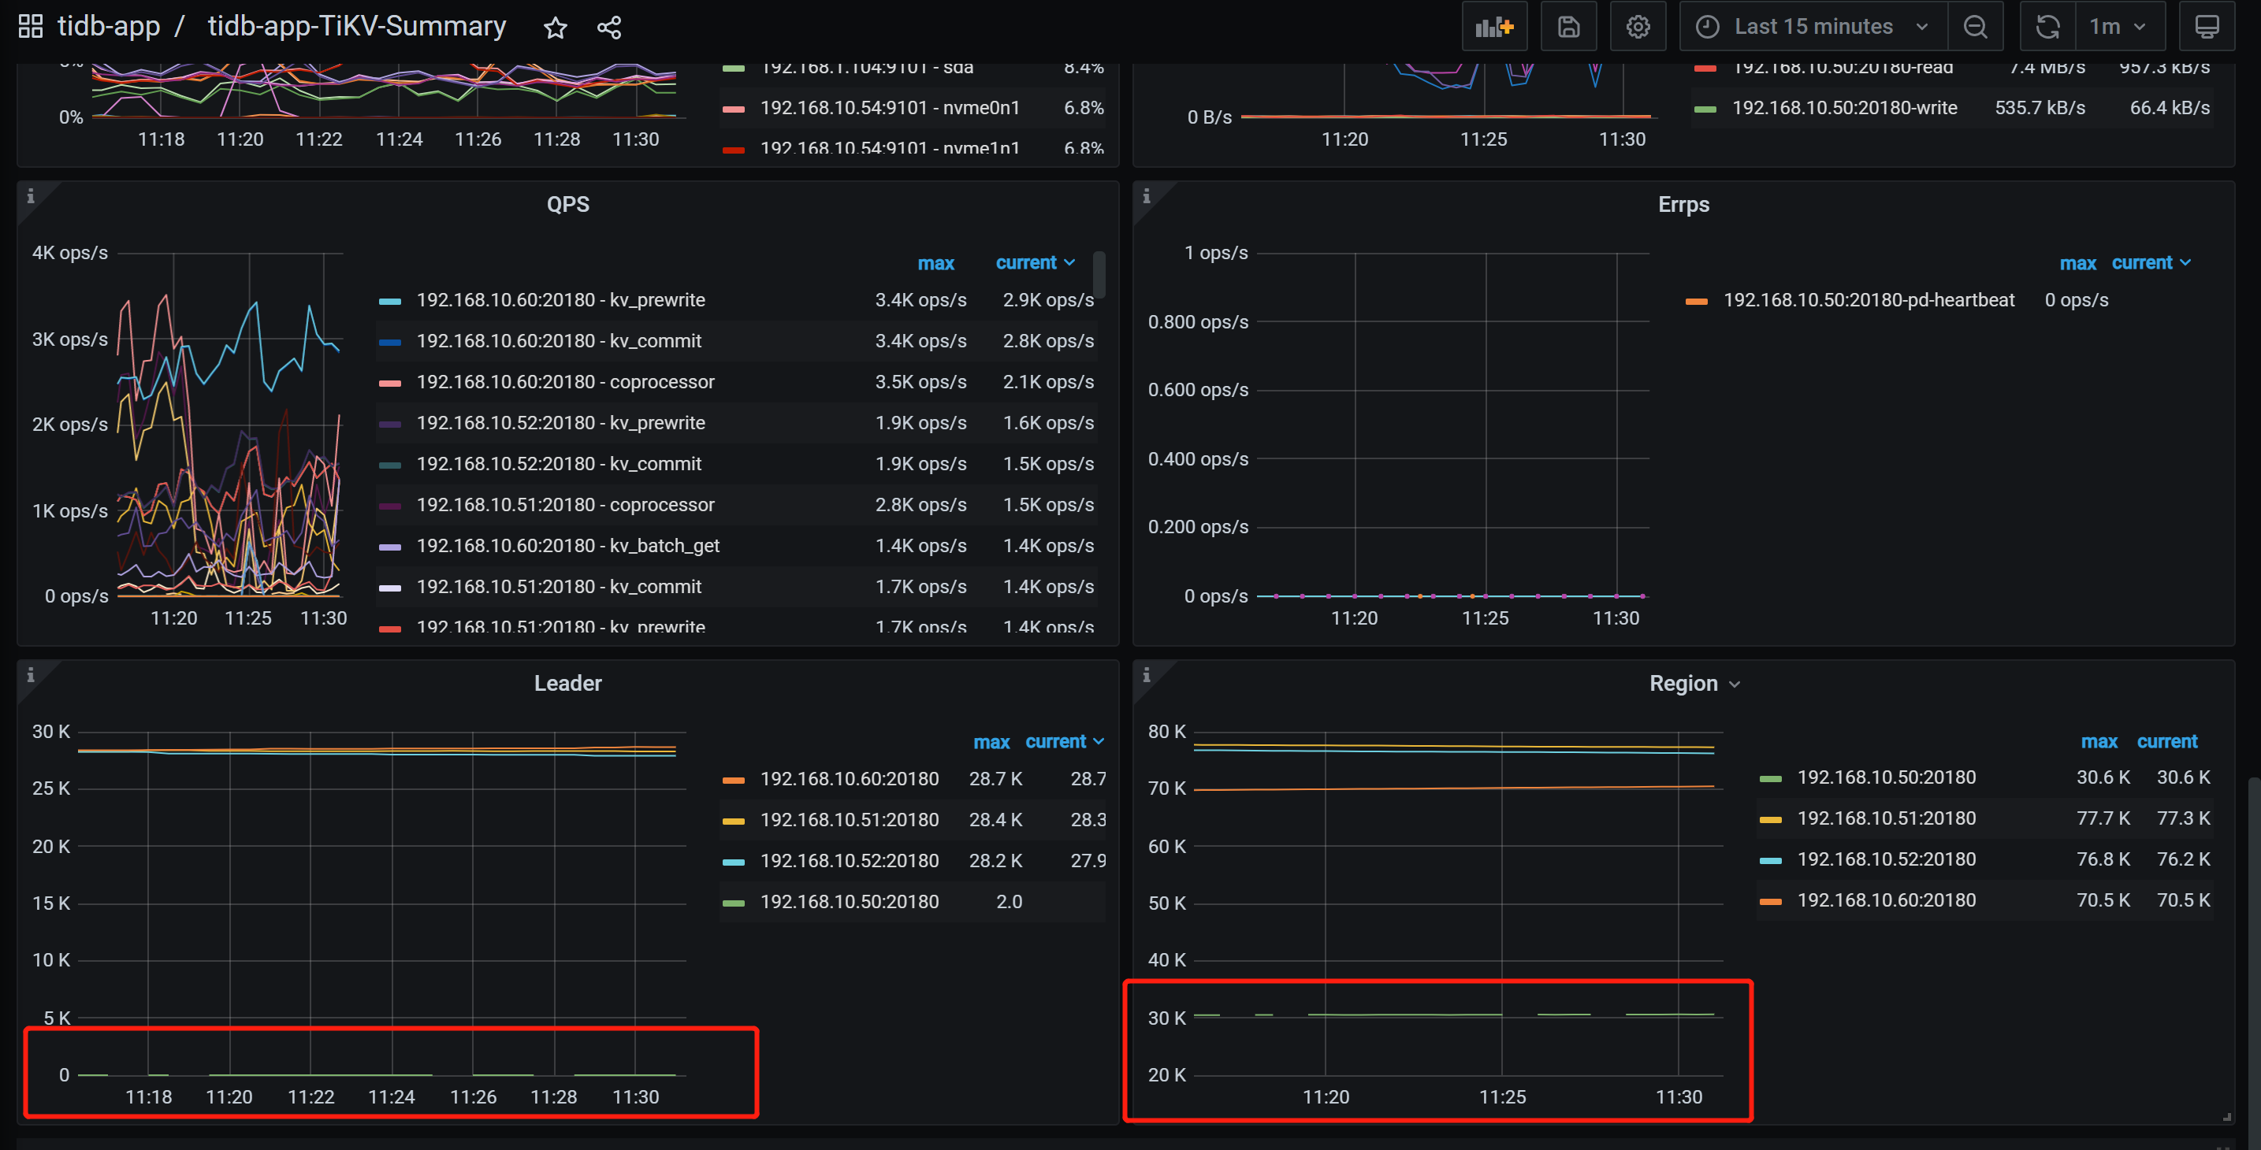Image resolution: width=2261 pixels, height=1150 pixels.
Task: Open the tidb-app folder breadcrumb link
Action: 109,26
